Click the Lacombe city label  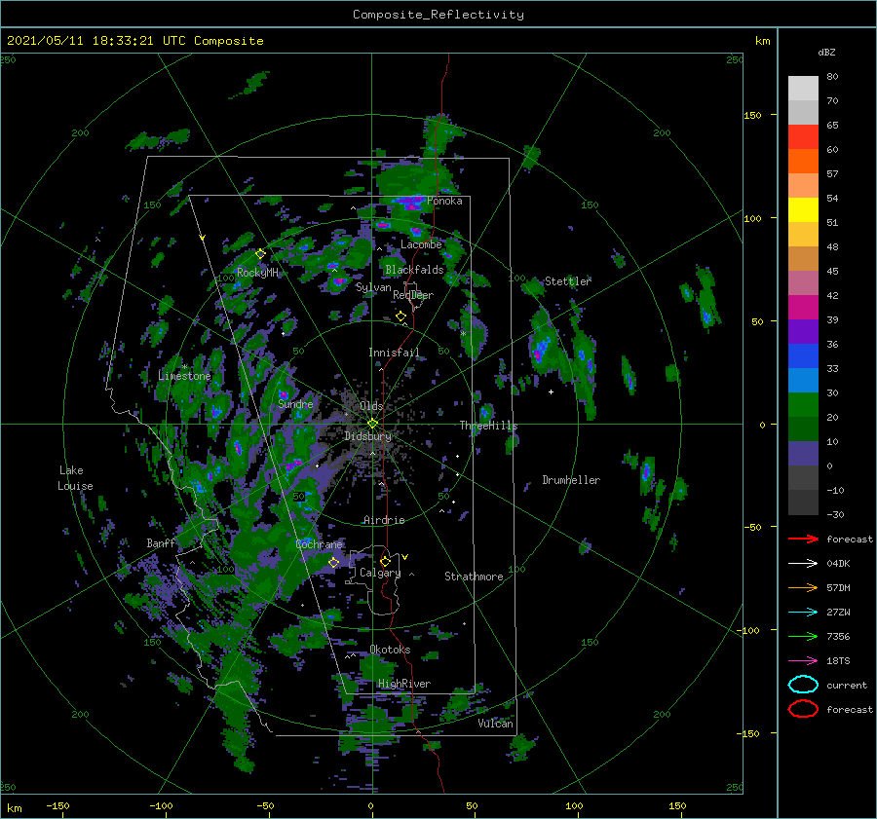(x=421, y=244)
